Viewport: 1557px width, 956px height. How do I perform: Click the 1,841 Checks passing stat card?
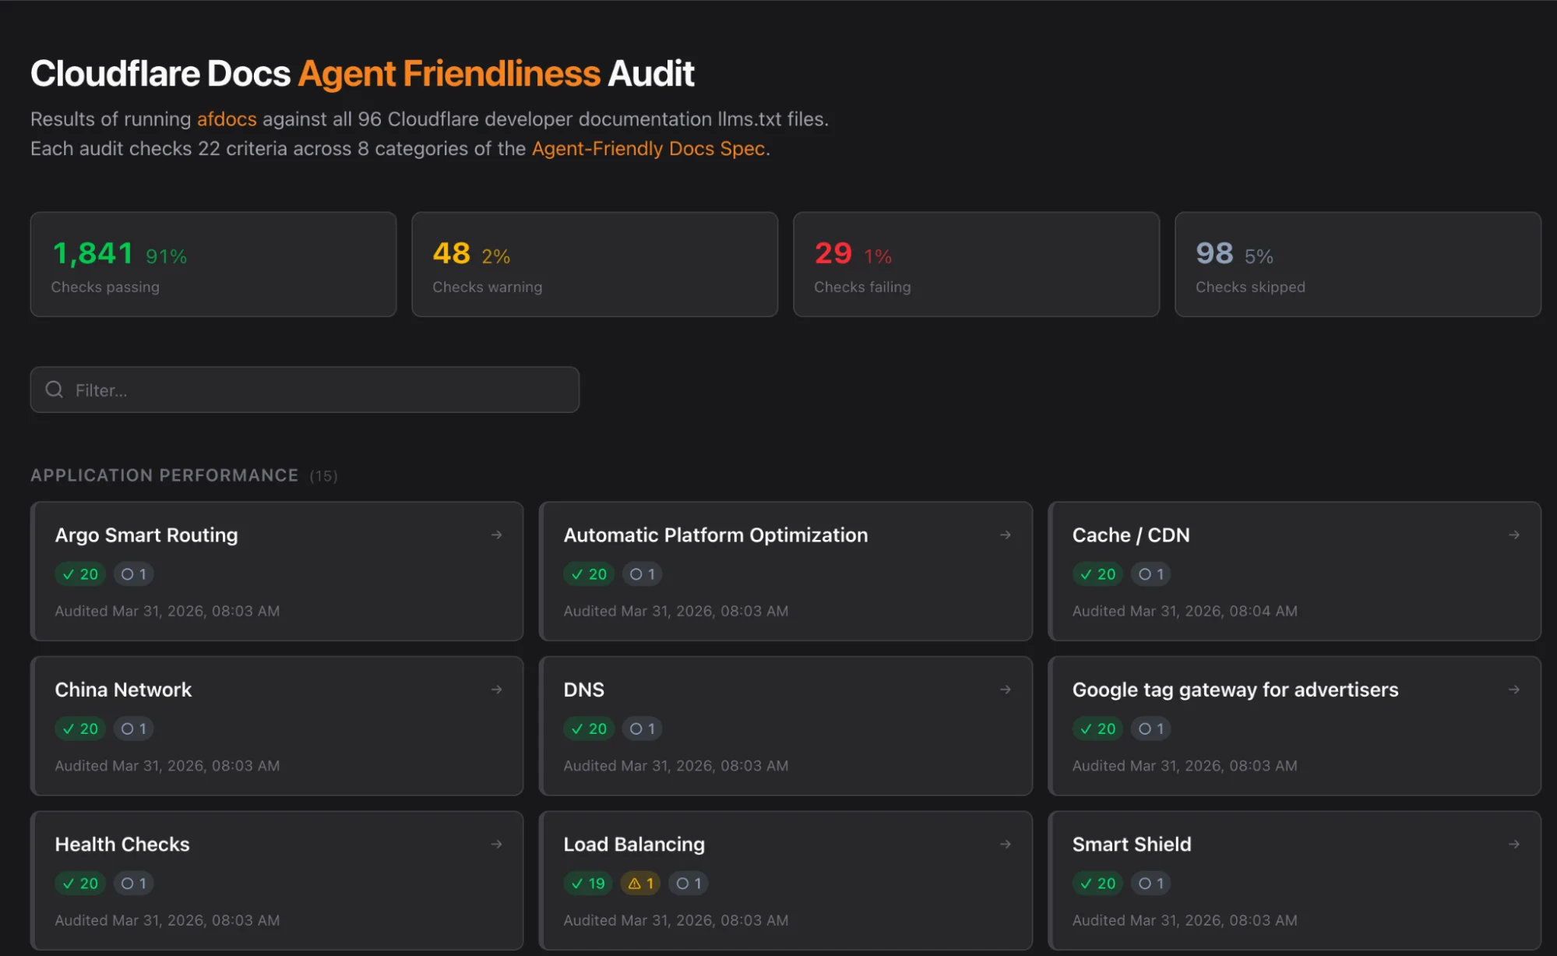(213, 264)
